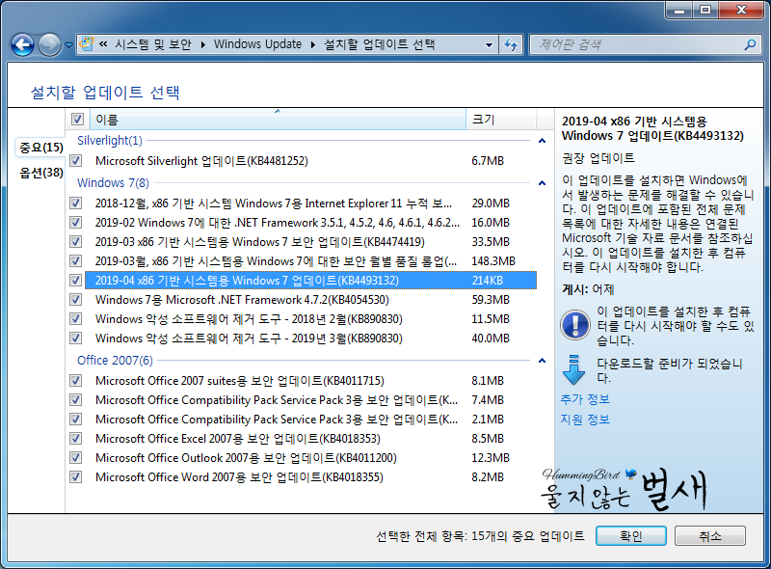Select the 2019-04 KB4493132 214KB row
771x569 pixels.
[x=310, y=280]
